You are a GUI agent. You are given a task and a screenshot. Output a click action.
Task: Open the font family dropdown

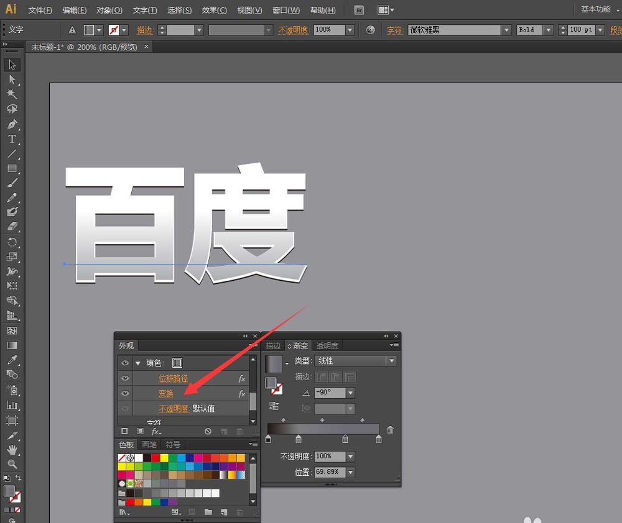(506, 30)
